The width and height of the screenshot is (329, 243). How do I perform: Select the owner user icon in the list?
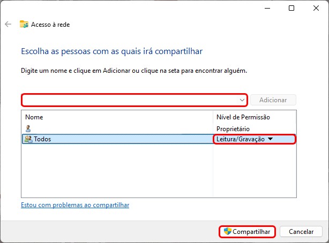coord(28,128)
